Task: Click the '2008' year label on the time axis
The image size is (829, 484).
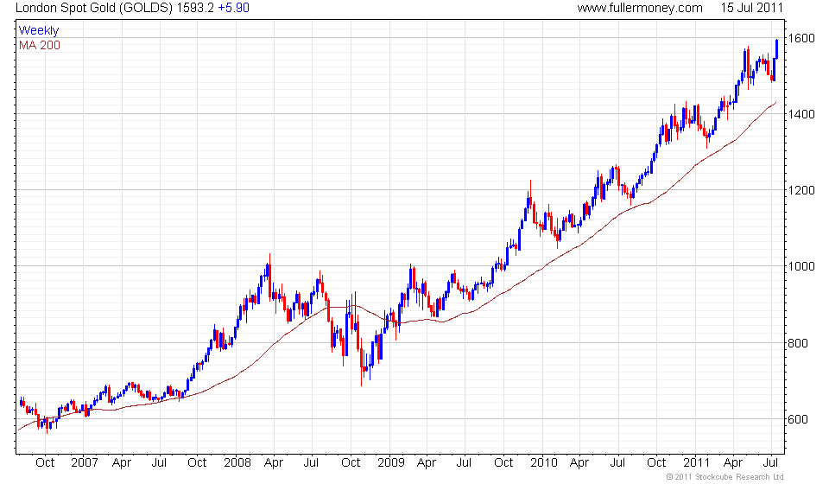Action: click(237, 463)
